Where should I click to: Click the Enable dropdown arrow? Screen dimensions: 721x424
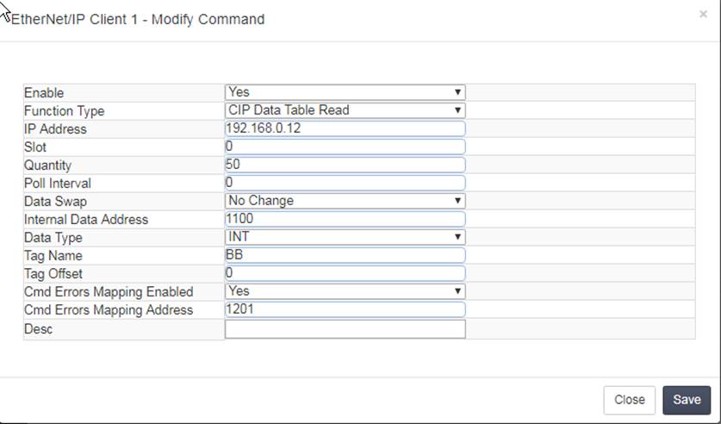tap(457, 92)
